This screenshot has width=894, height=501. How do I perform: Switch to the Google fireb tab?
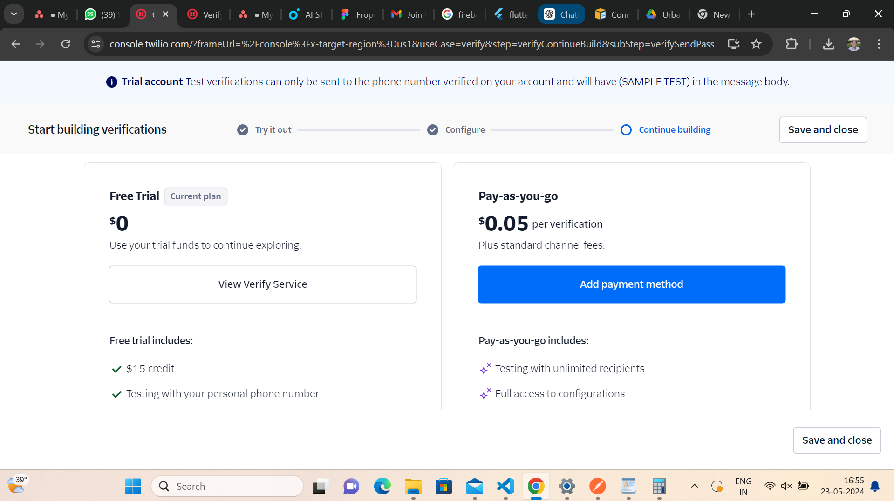(459, 14)
